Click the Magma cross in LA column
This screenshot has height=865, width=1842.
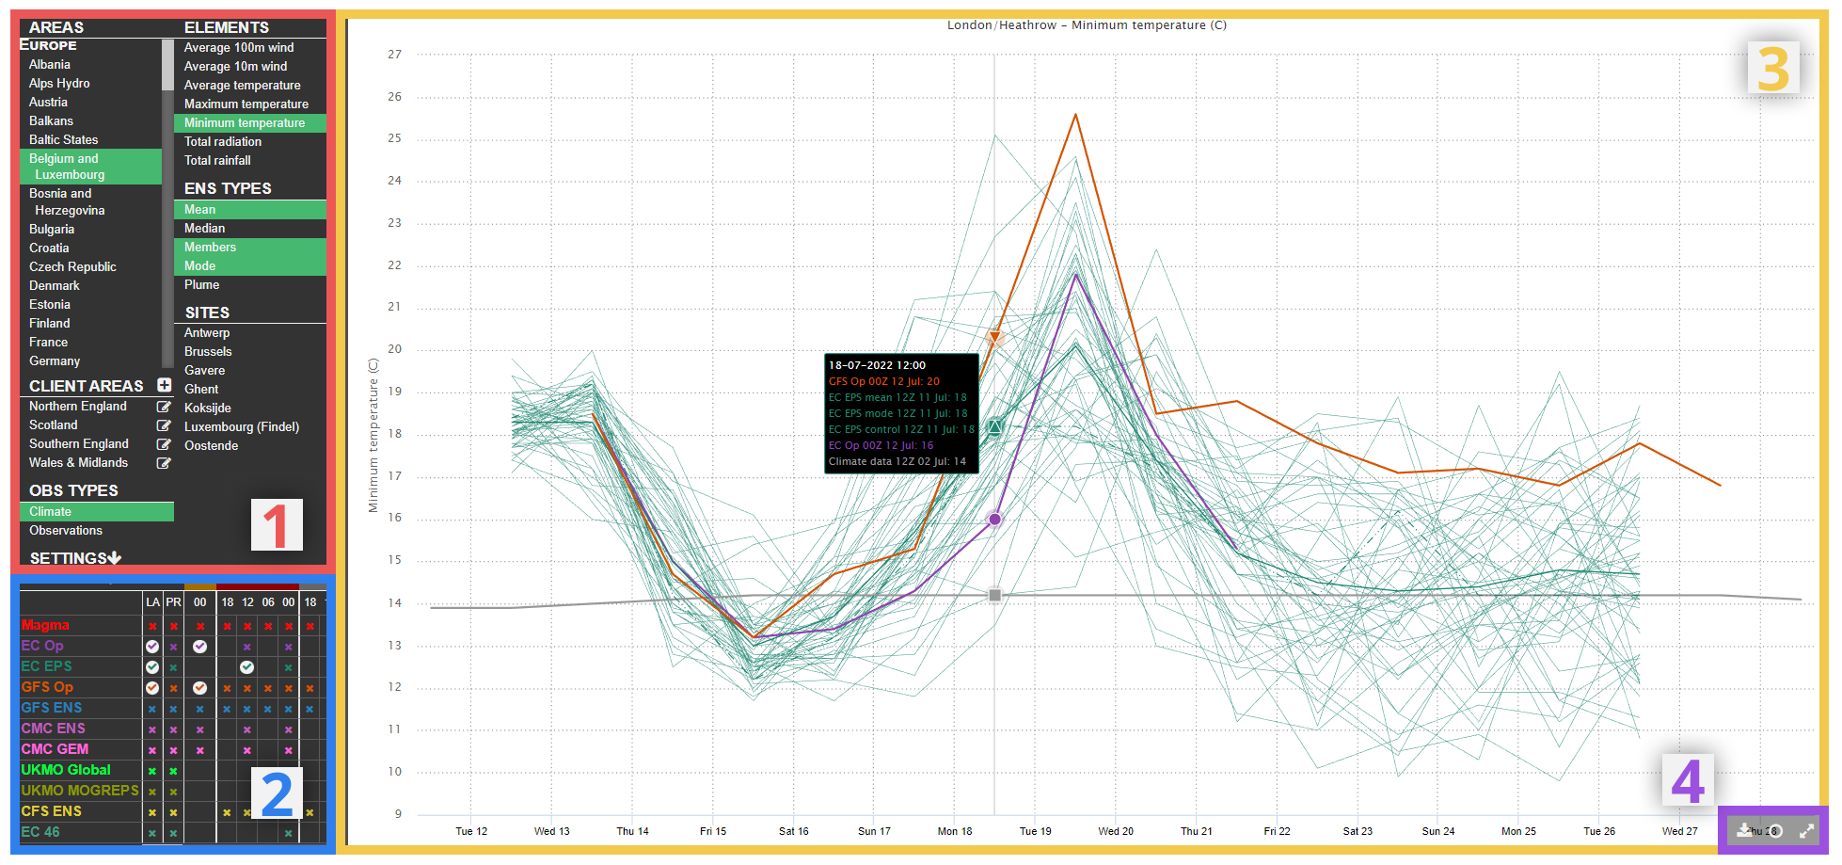[152, 626]
